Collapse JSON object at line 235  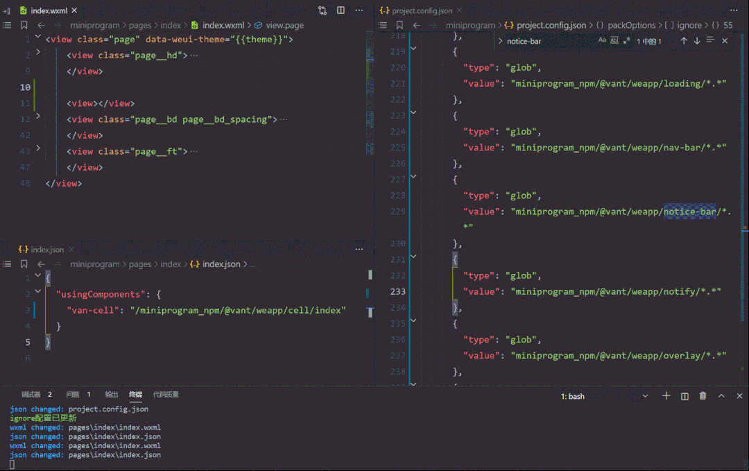point(413,320)
